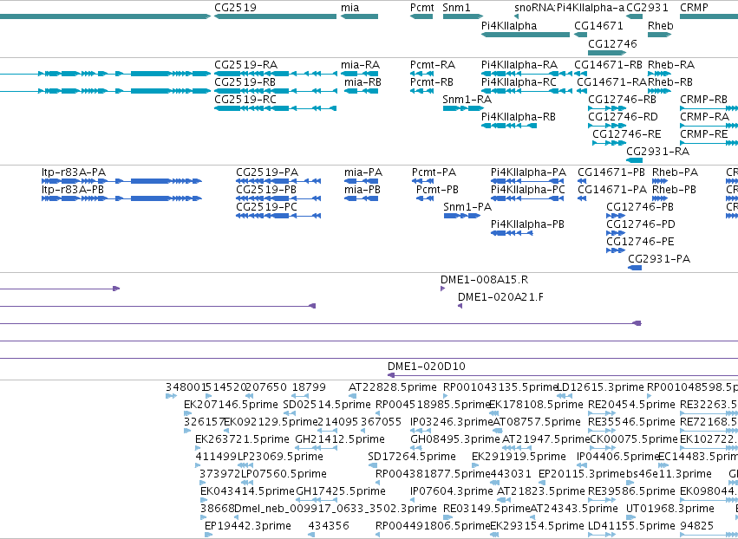Select transcript CG2519-RB
The width and height of the screenshot is (738, 539).
point(275,91)
